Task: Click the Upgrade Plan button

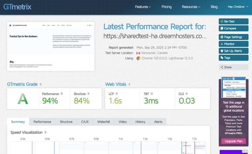Action: [x=234, y=141]
